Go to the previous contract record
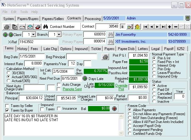Screen dimensions: 191x140 pyautogui.click(x=151, y=27)
